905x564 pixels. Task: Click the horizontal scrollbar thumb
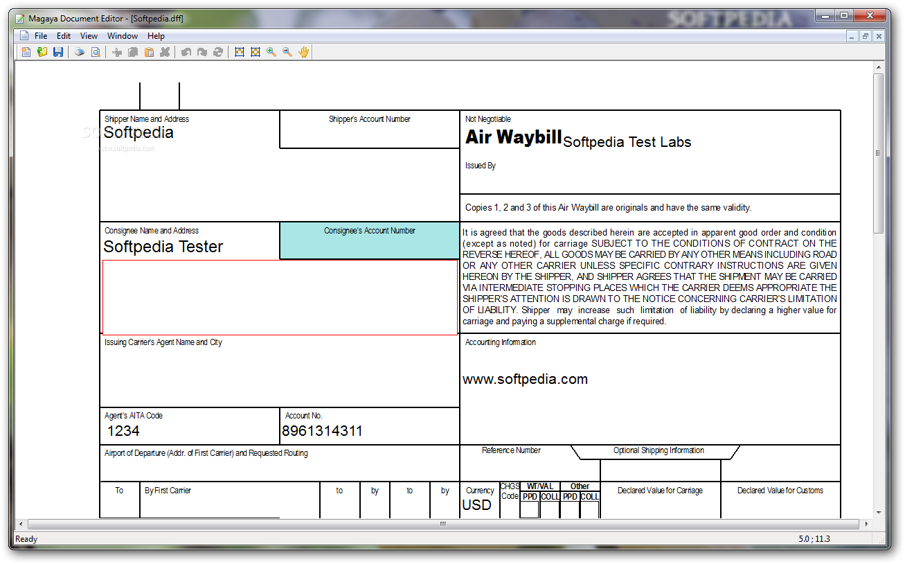pos(443,524)
